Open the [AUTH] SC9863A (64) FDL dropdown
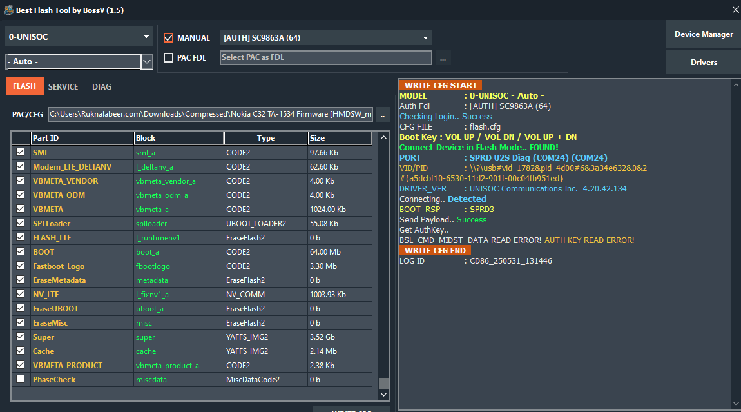Viewport: 741px width, 412px height. point(325,38)
